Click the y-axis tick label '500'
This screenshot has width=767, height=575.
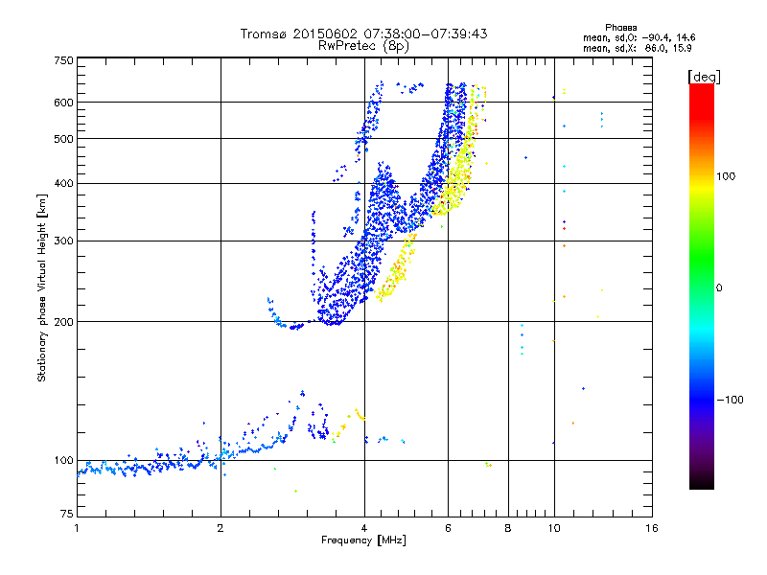pos(64,139)
